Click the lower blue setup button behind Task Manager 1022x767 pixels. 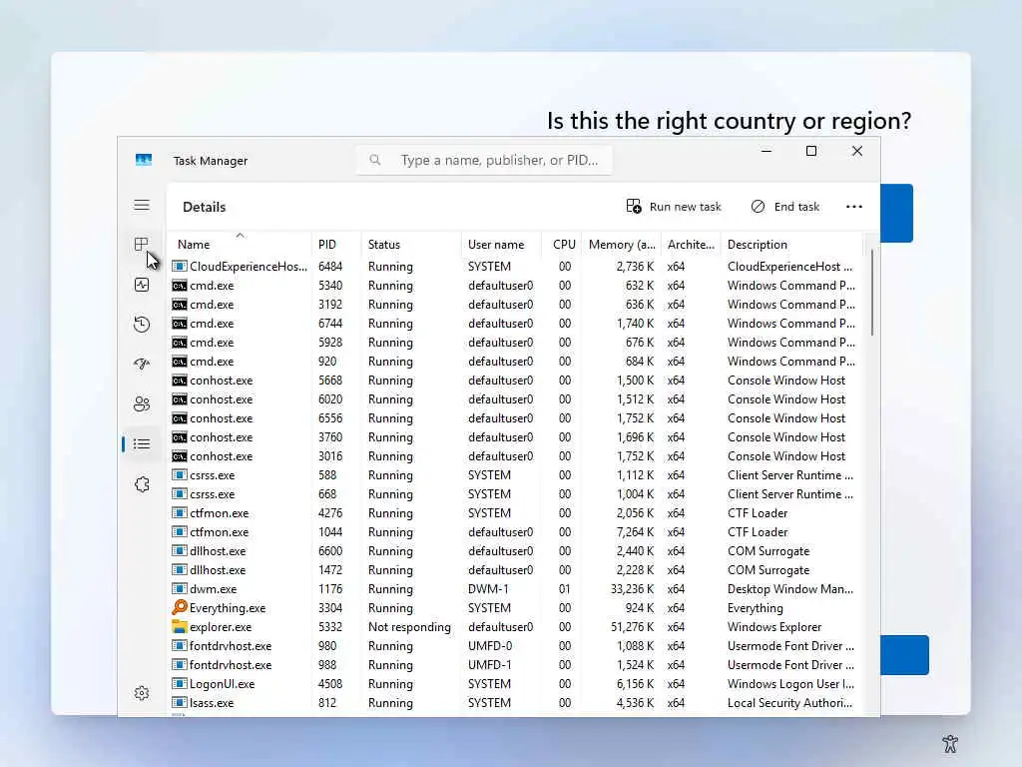(904, 655)
